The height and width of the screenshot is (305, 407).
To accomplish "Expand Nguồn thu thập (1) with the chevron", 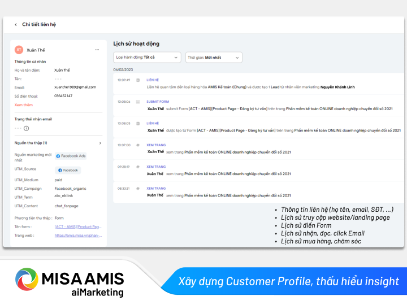I will [x=100, y=143].
